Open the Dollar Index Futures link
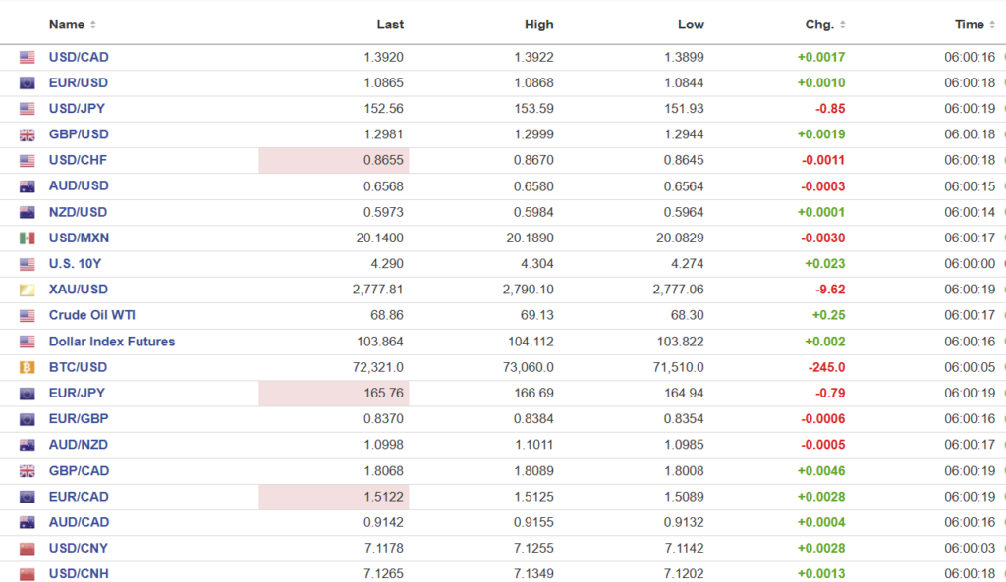This screenshot has width=1006, height=582. tap(112, 342)
